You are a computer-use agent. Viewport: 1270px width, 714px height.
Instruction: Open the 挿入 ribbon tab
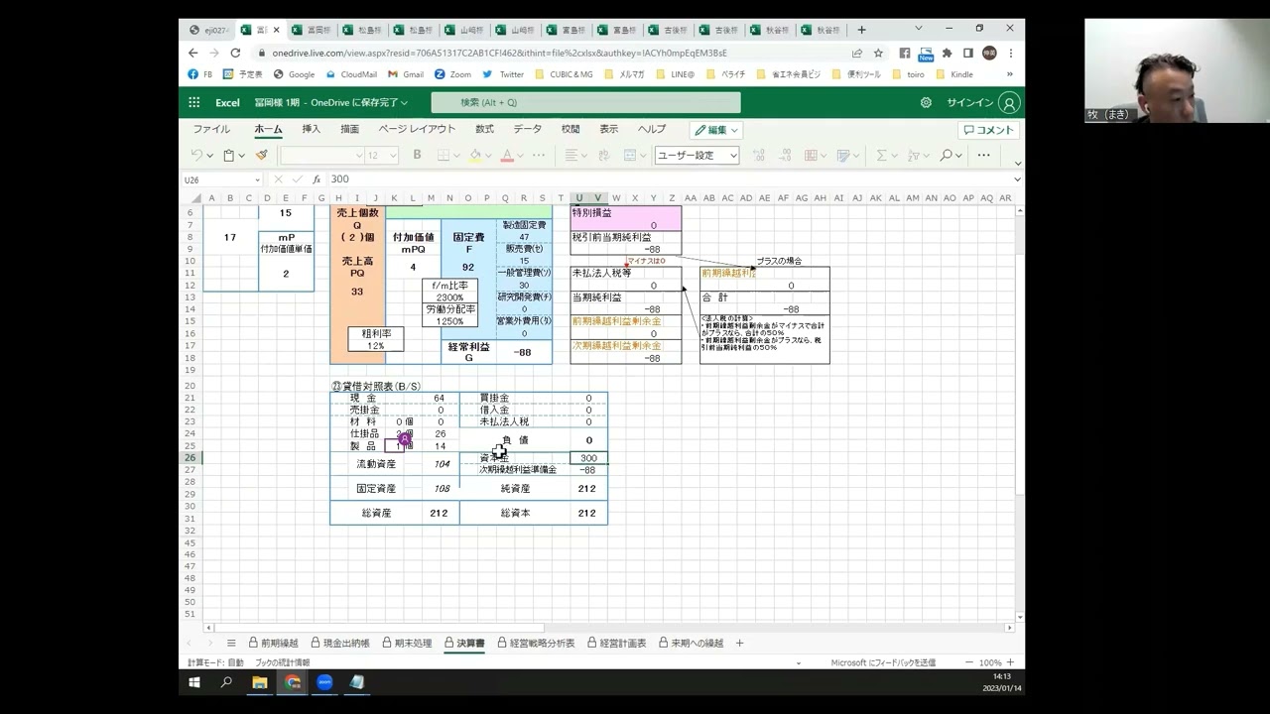pyautogui.click(x=312, y=129)
